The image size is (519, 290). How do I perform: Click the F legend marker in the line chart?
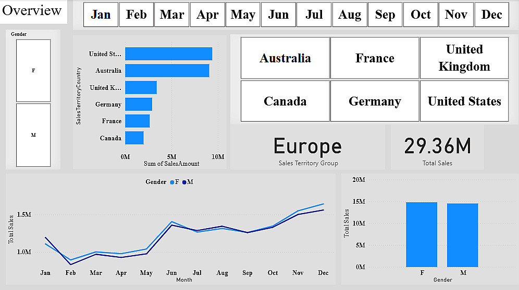pyautogui.click(x=172, y=182)
